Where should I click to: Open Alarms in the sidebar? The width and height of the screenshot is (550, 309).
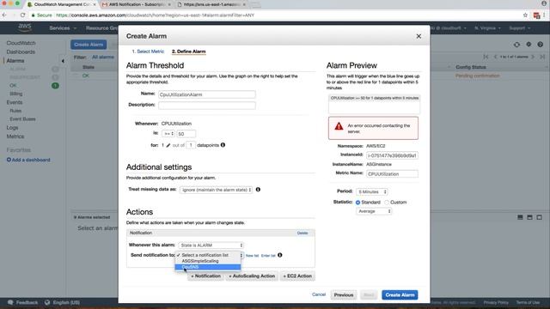[15, 61]
